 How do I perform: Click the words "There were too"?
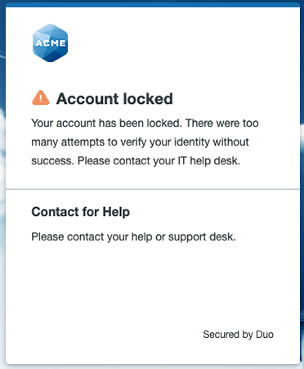tap(222, 124)
